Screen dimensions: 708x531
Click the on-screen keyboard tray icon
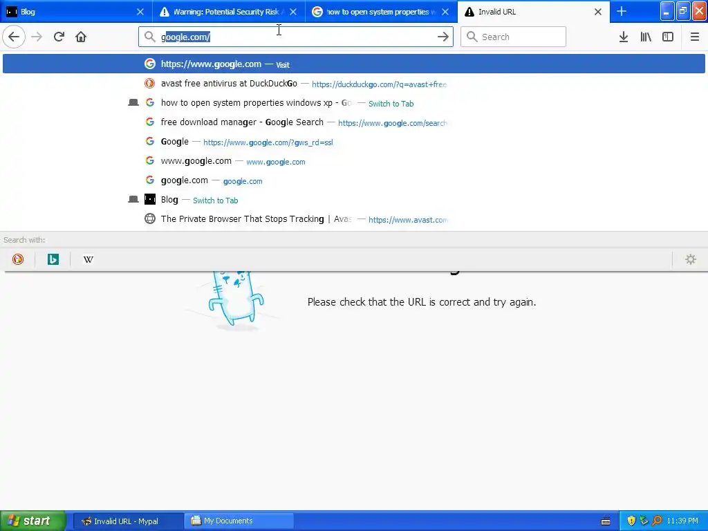pyautogui.click(x=606, y=521)
